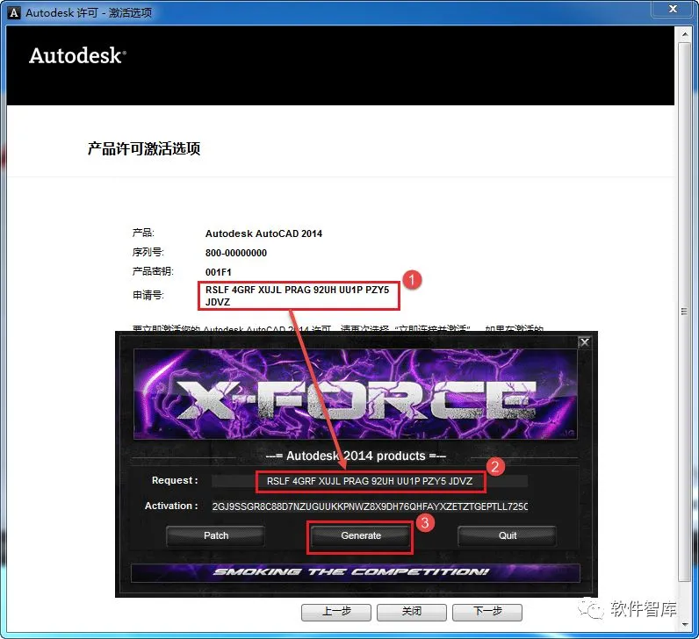Click the Autodesk logo in black header

[x=77, y=55]
